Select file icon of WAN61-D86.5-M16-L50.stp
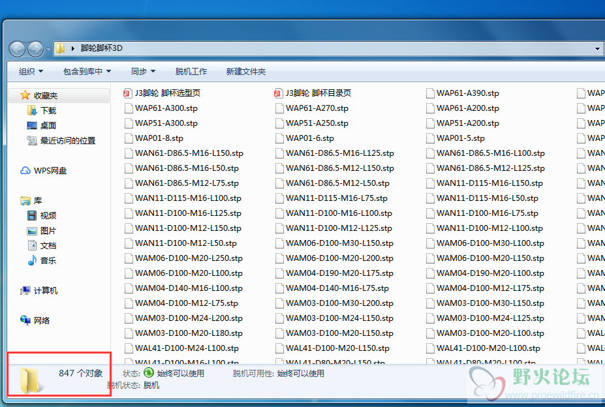605x407 pixels. (129, 168)
